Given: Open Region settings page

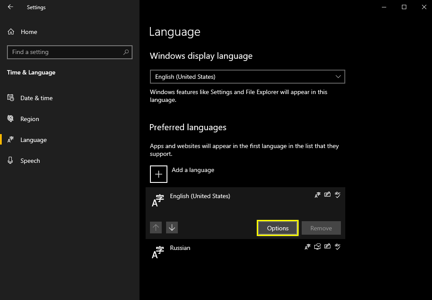Looking at the screenshot, I should pyautogui.click(x=30, y=119).
